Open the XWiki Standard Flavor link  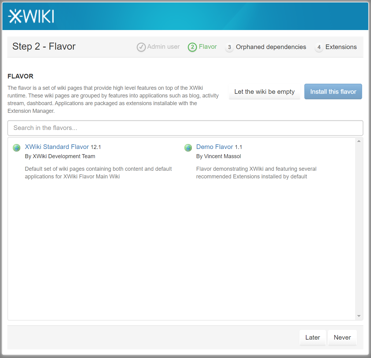pos(57,147)
